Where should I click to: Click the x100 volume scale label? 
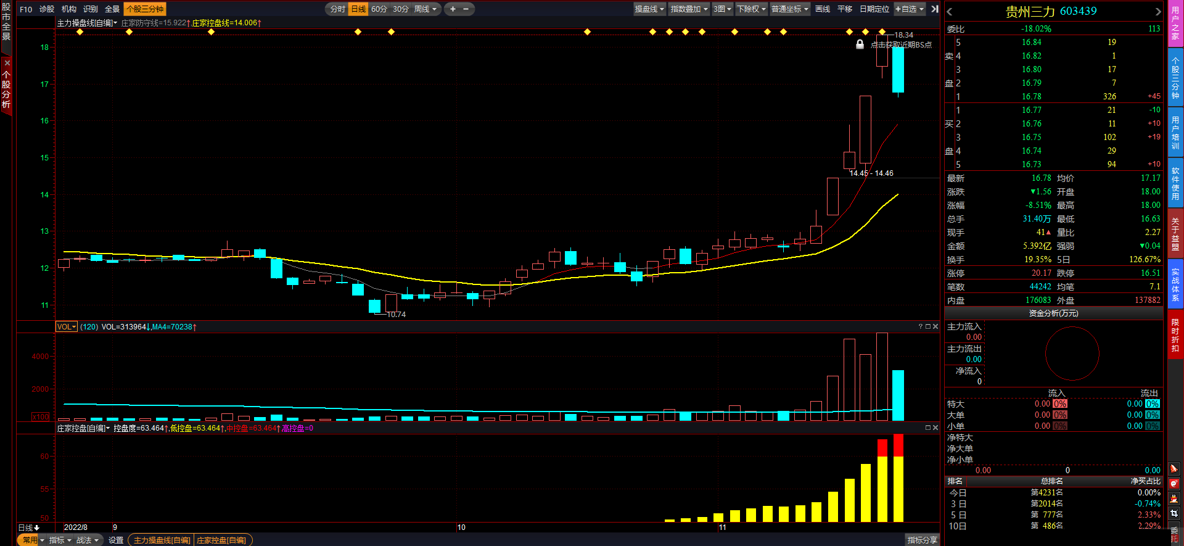click(x=40, y=416)
